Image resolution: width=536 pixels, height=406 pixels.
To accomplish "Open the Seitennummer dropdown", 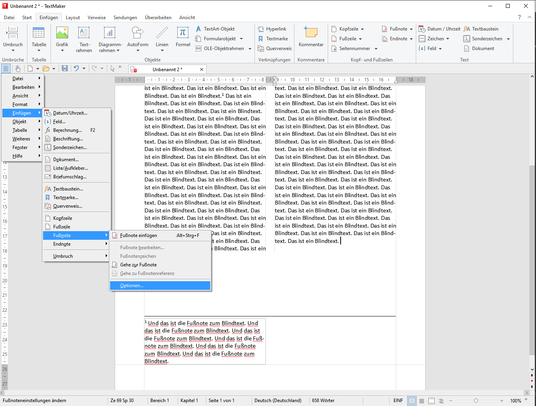I will 376,49.
